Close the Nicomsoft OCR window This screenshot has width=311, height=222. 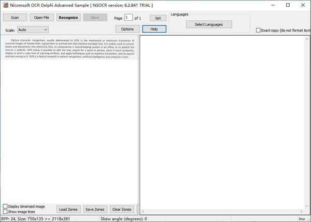303,5
